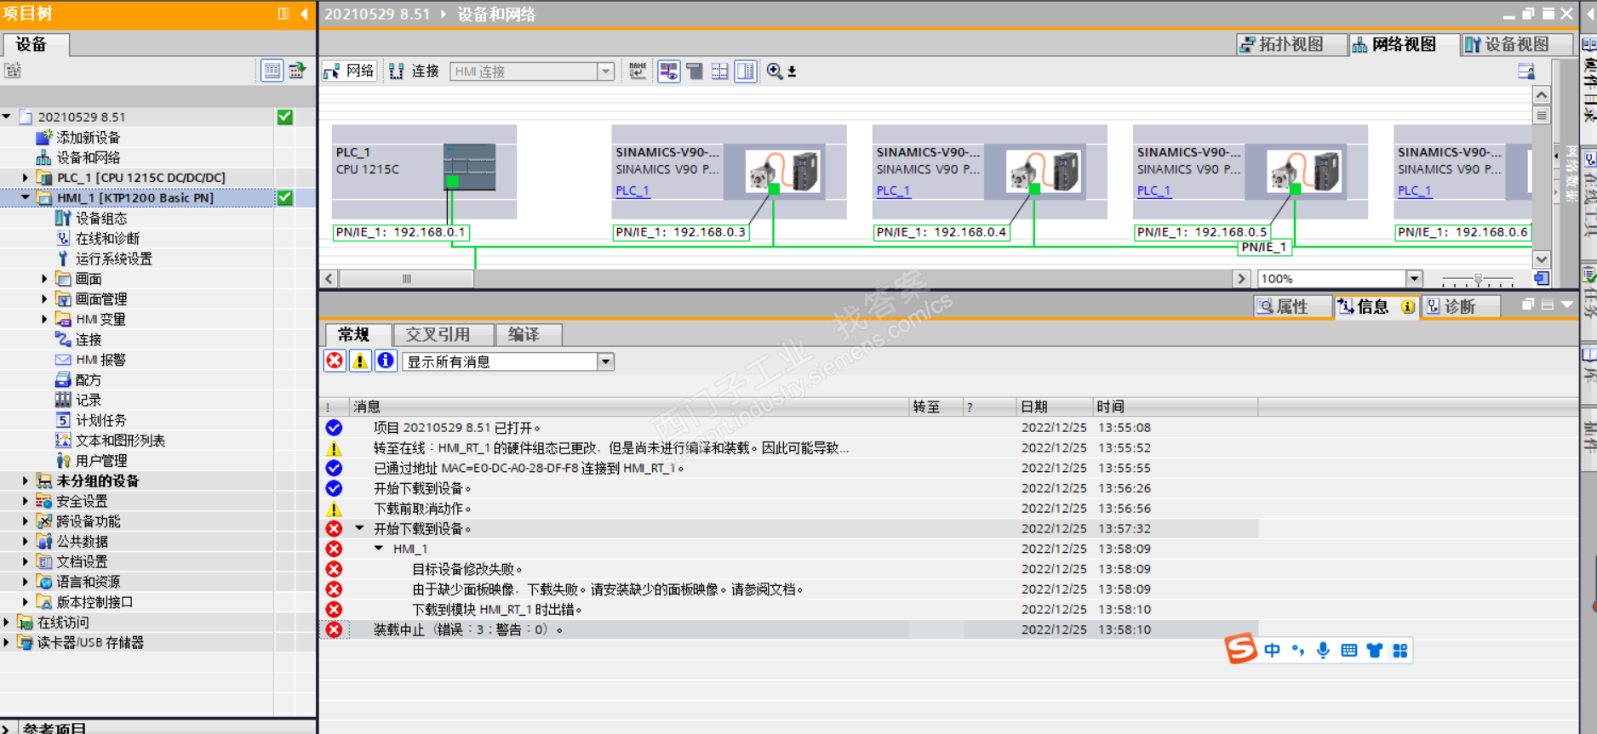Viewport: 1597px width, 734px height.
Task: Collapse the HMI_1 [KTP1200 Basic PN] node
Action: (26, 197)
